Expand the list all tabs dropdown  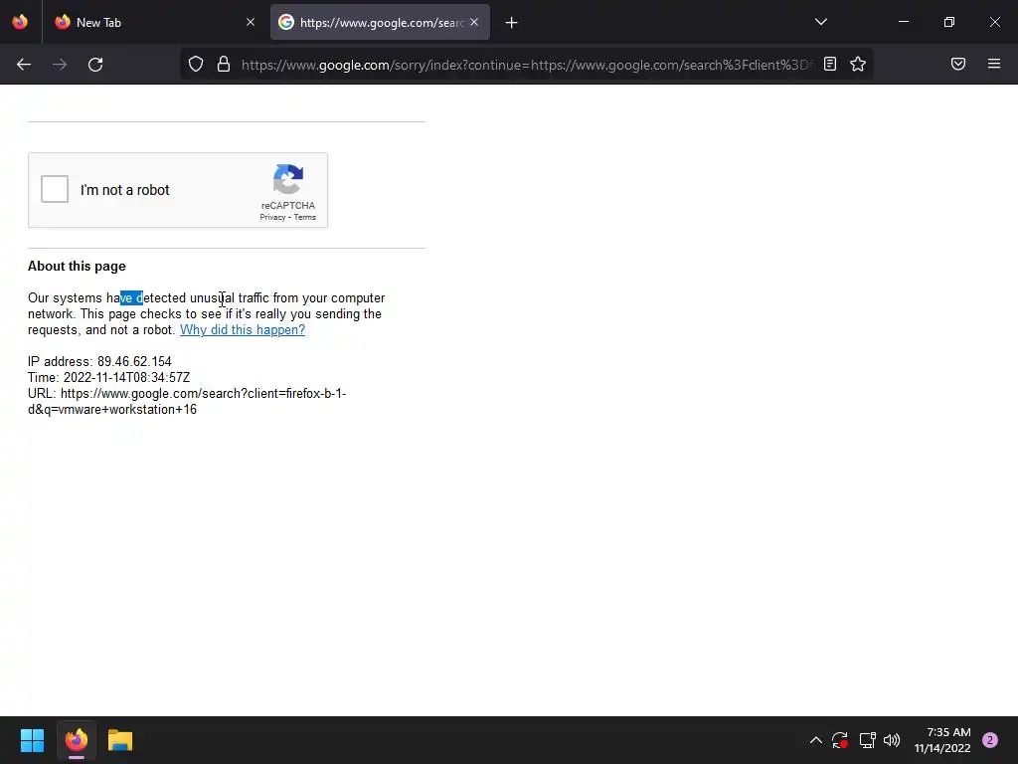821,22
